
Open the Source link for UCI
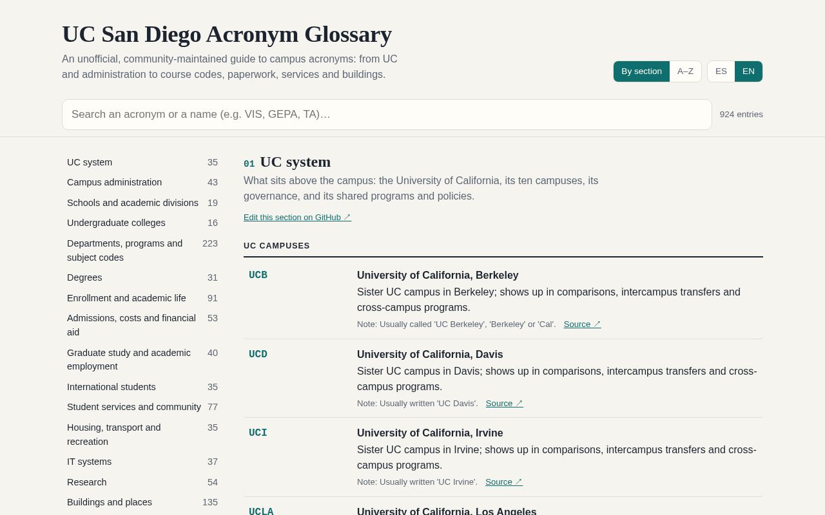point(503,482)
